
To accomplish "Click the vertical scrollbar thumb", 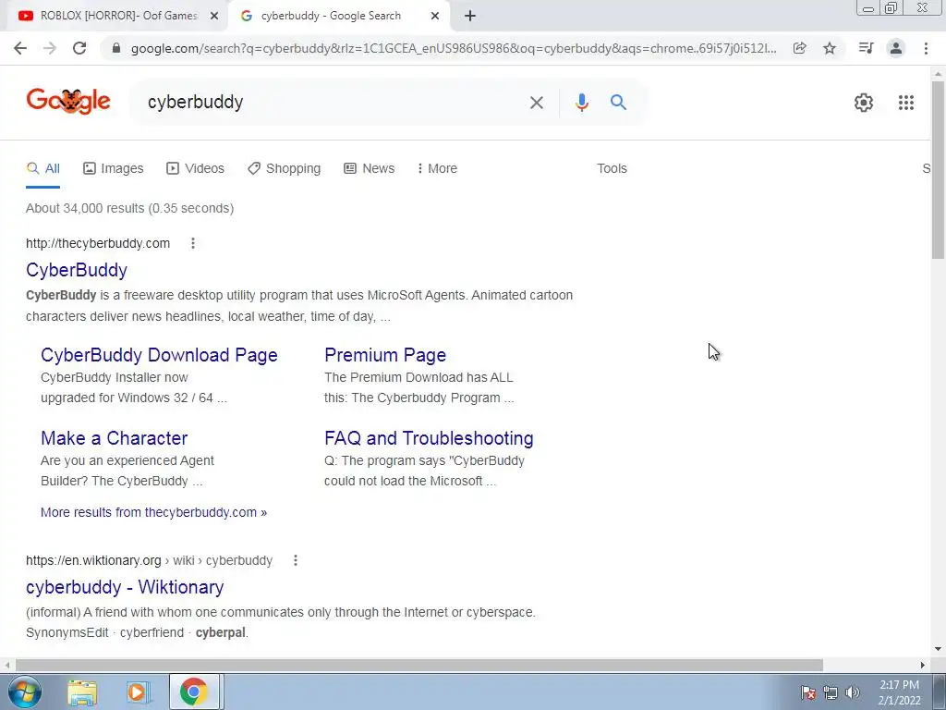I will 938,169.
